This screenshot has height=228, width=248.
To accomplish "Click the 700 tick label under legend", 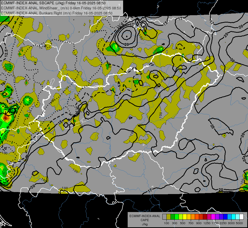I will click(191, 223).
